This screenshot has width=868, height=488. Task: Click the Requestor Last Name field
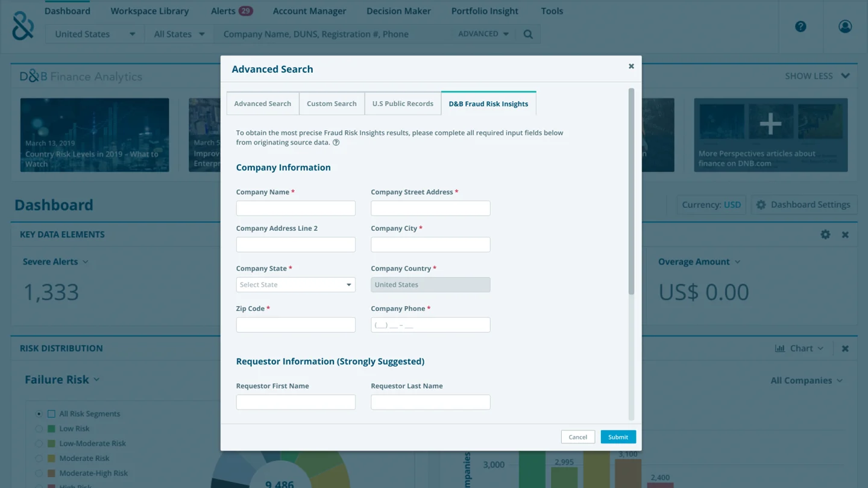pos(430,402)
